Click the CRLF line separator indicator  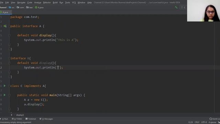[x=197, y=122]
